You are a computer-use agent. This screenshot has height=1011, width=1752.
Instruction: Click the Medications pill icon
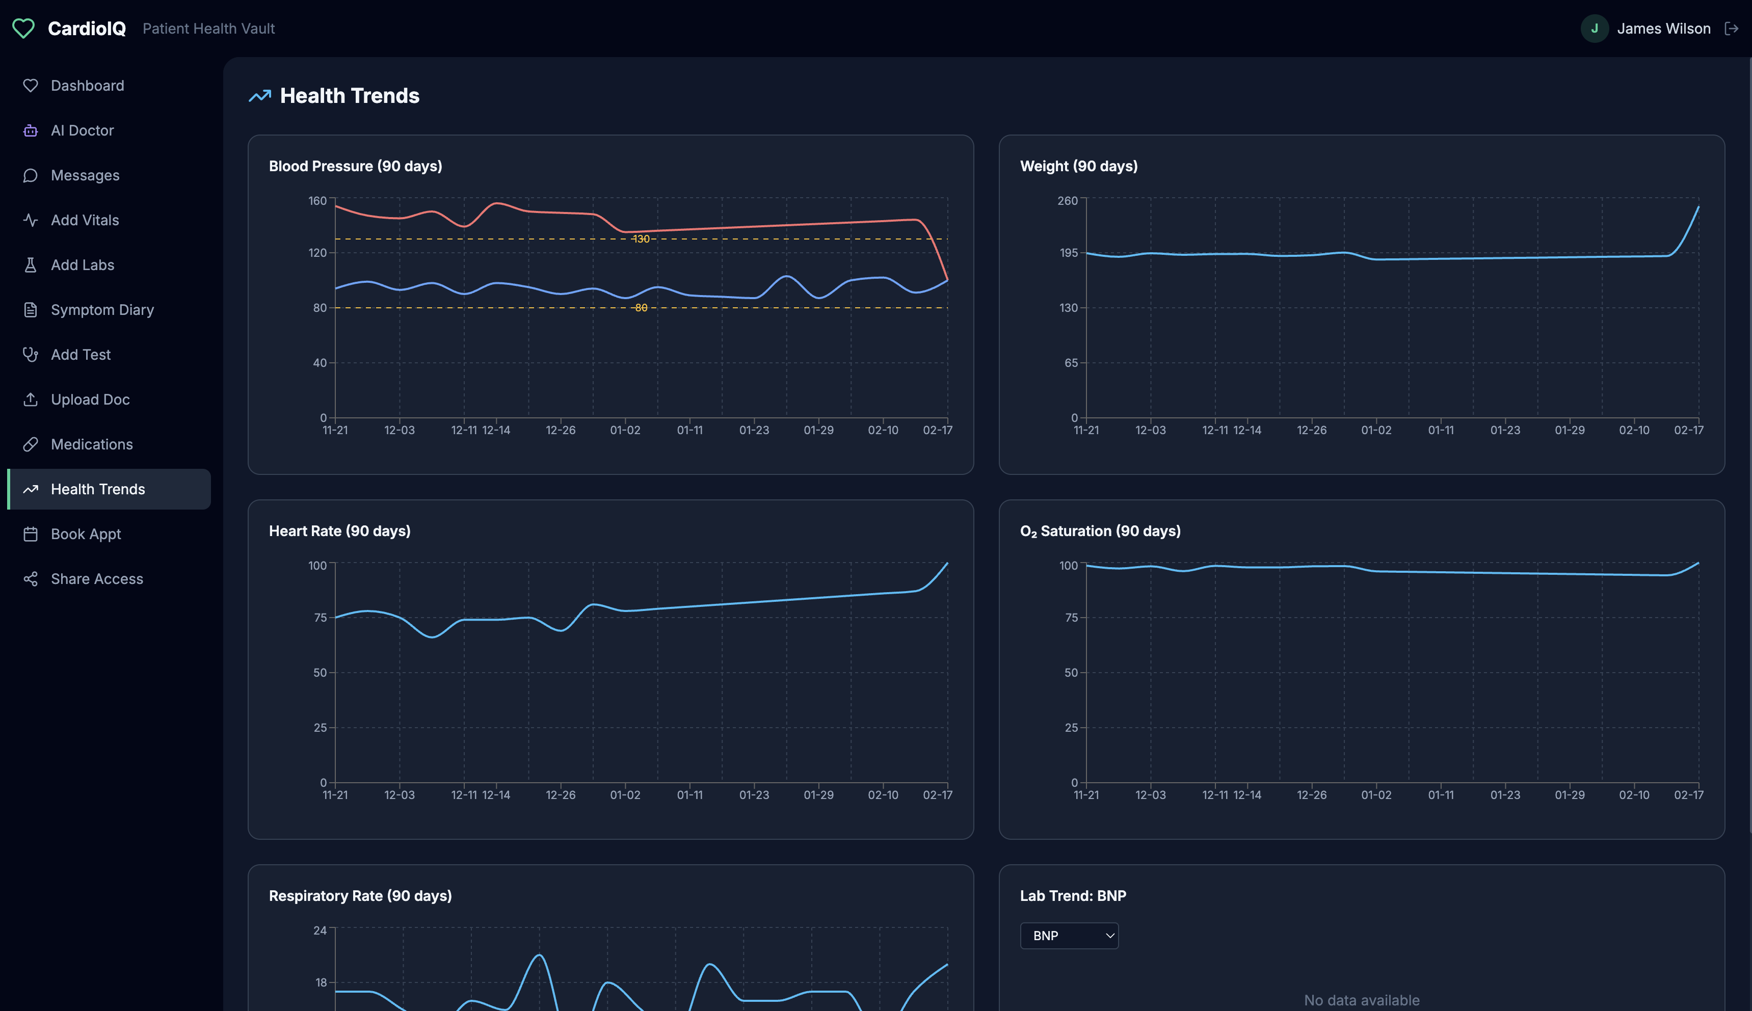tap(31, 444)
